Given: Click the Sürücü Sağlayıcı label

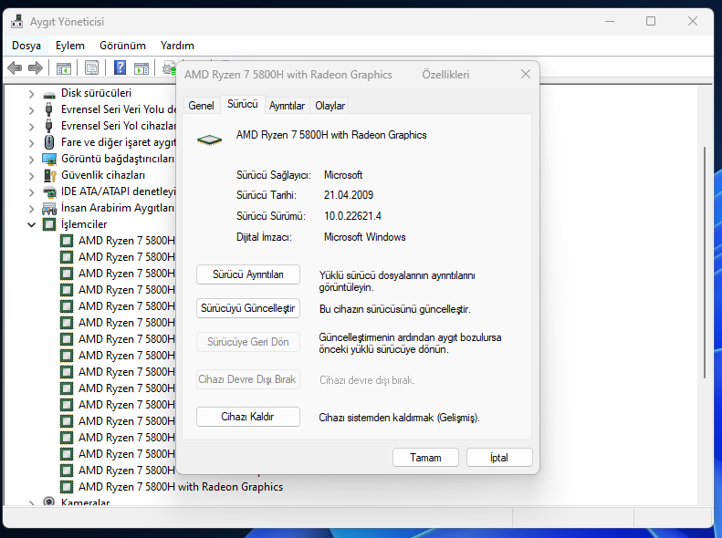Looking at the screenshot, I should 274,175.
